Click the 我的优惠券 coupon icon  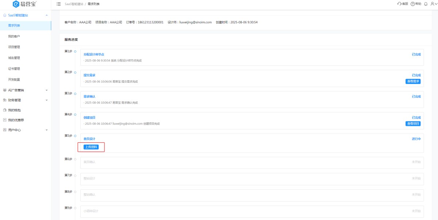[x=4, y=120]
